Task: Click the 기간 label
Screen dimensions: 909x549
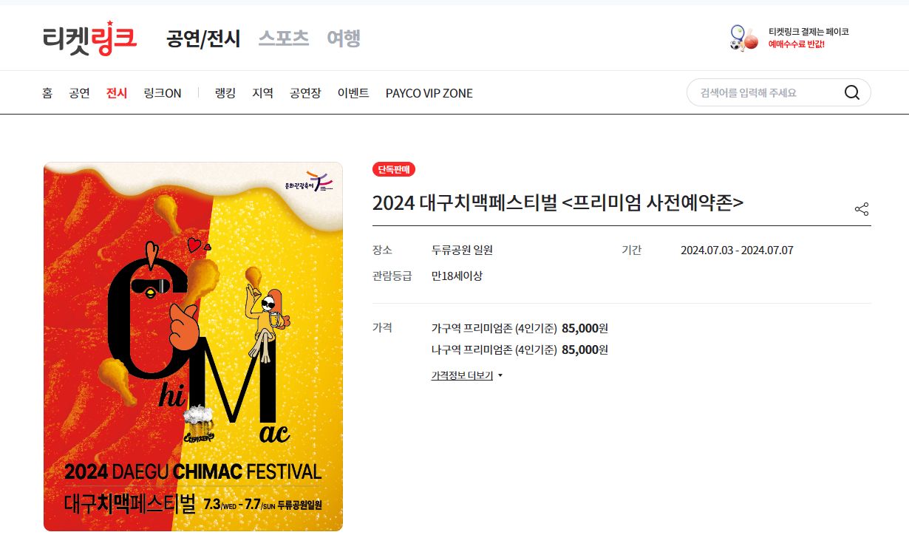Action: (x=632, y=250)
